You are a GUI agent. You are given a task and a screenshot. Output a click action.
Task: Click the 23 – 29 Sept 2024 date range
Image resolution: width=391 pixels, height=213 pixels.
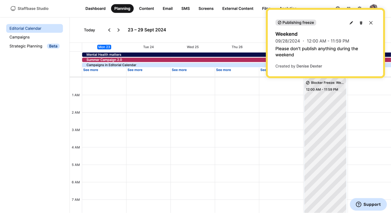147,30
